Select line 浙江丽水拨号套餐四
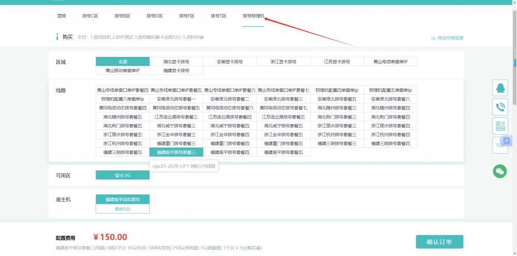Screen dimensions: 517x256 [391, 126]
